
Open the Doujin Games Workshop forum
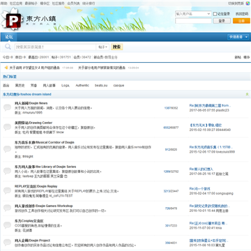[44, 206]
